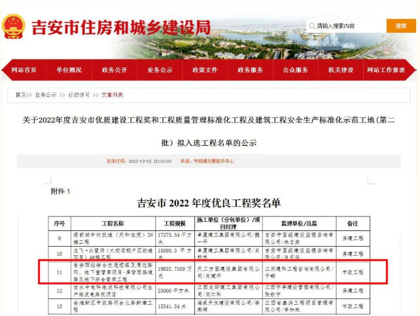
Task: Open 政务服务 navigation item
Action: tap(250, 70)
